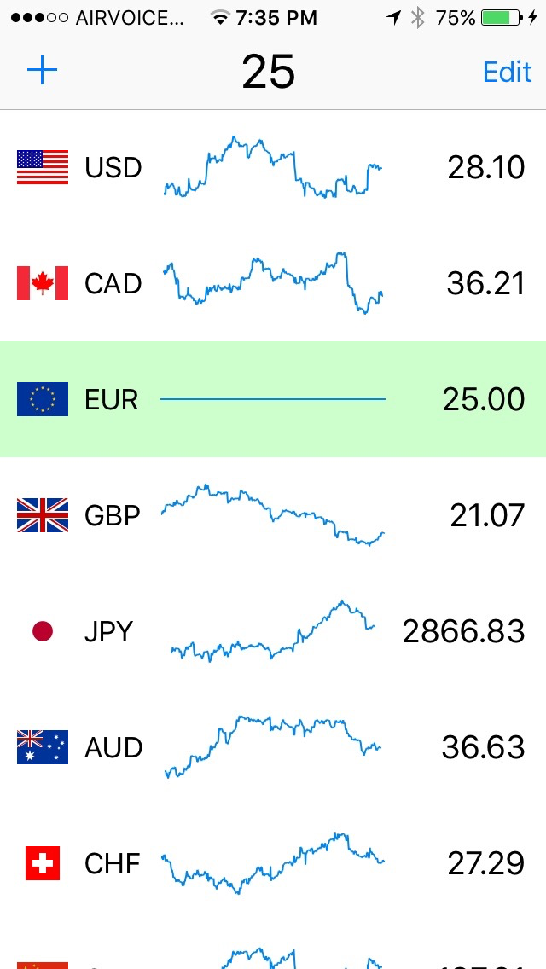
Task: View the JPY trend sparkline
Action: coord(273,631)
